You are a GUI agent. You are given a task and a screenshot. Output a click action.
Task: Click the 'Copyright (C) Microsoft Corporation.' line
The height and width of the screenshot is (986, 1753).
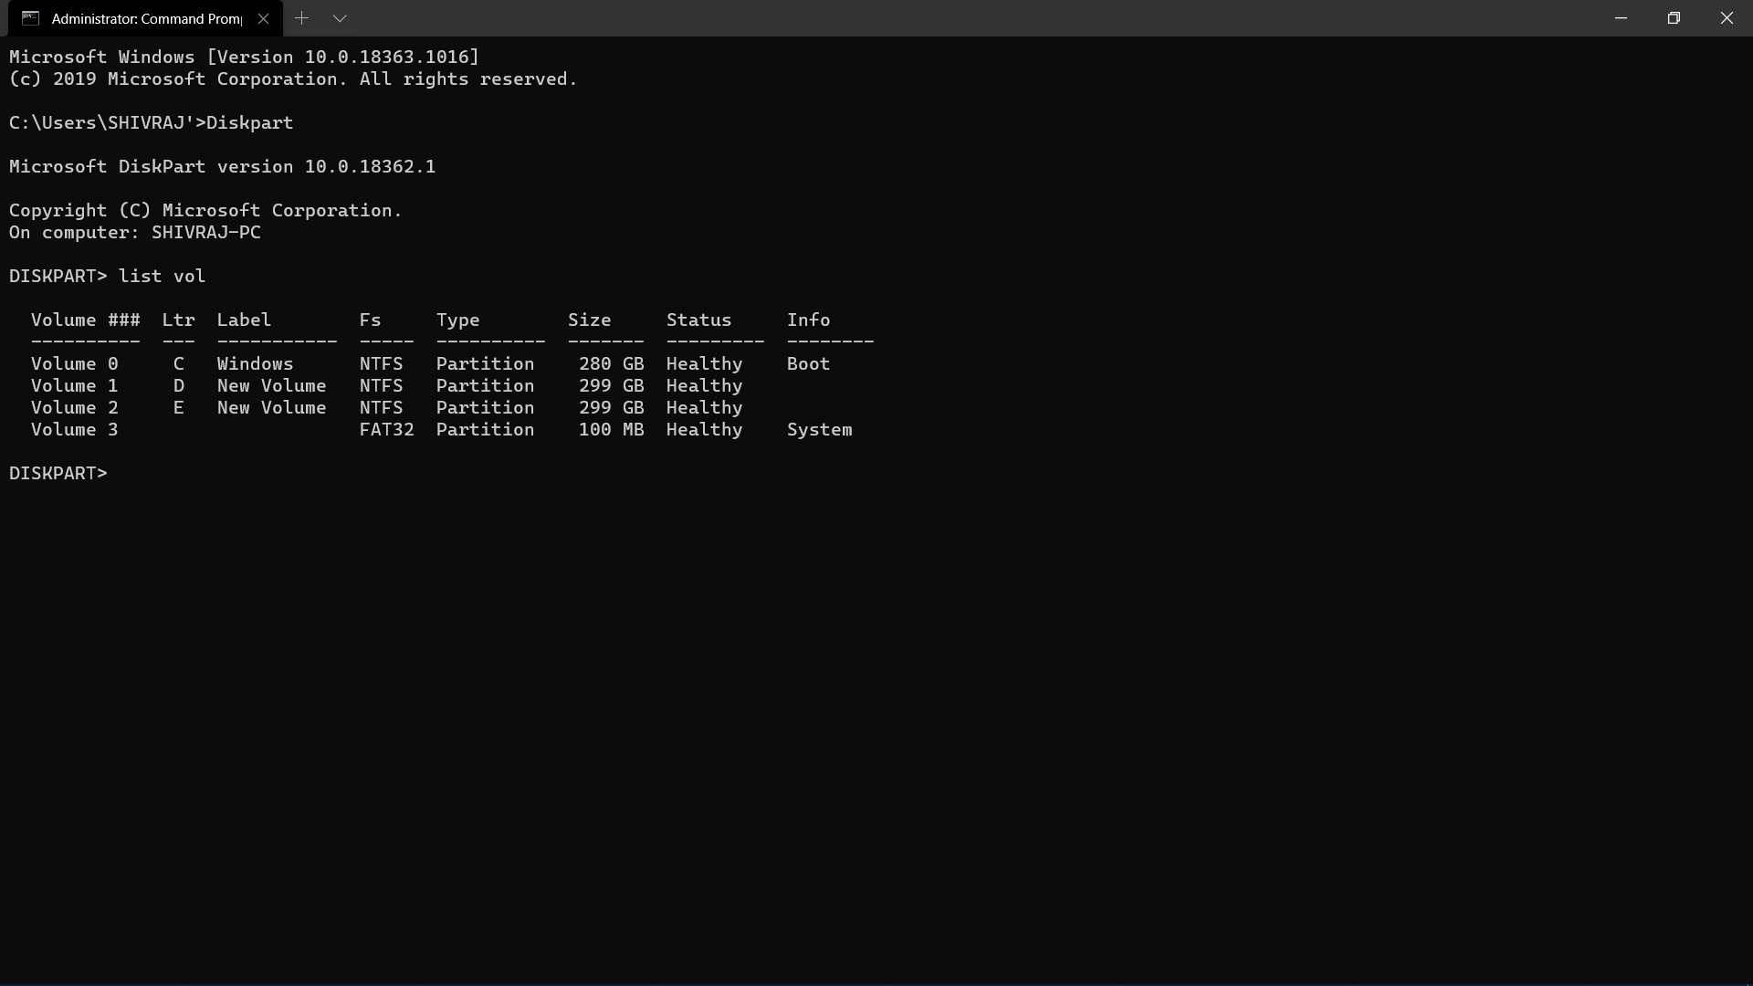[205, 210]
